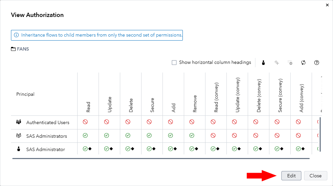Click Authenticated Users group icon
Viewport: 333px width, 186px height.
(19, 122)
